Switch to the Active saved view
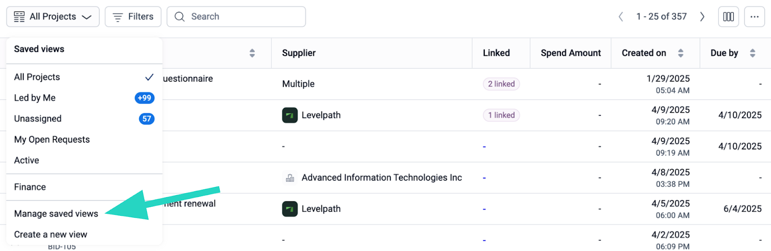Screen dimensions: 771x251 coord(27,160)
